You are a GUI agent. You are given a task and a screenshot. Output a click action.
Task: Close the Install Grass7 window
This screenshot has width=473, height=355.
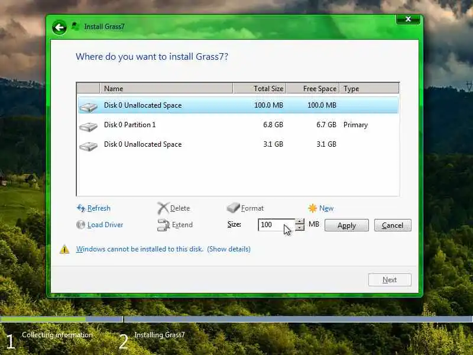click(x=408, y=19)
